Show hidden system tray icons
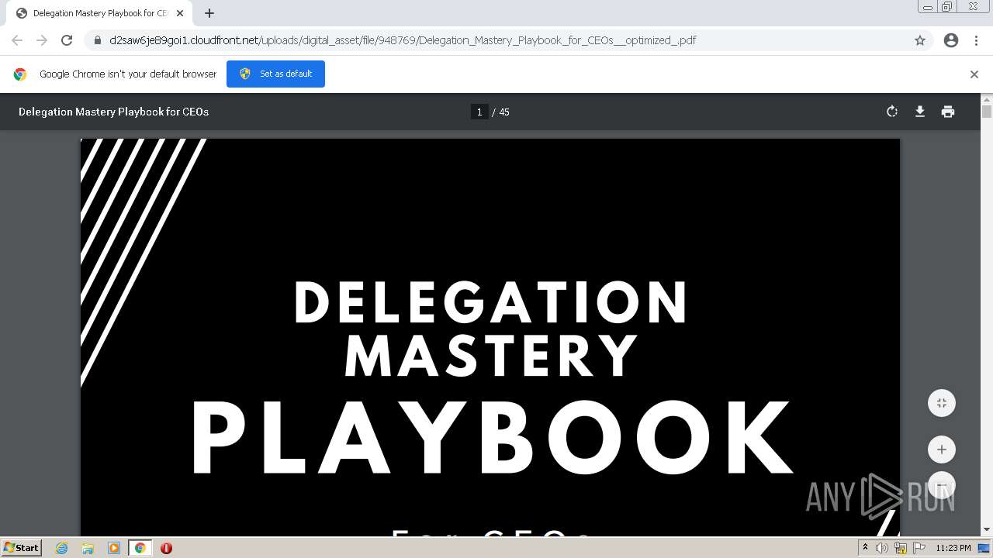The image size is (993, 558). 865,548
